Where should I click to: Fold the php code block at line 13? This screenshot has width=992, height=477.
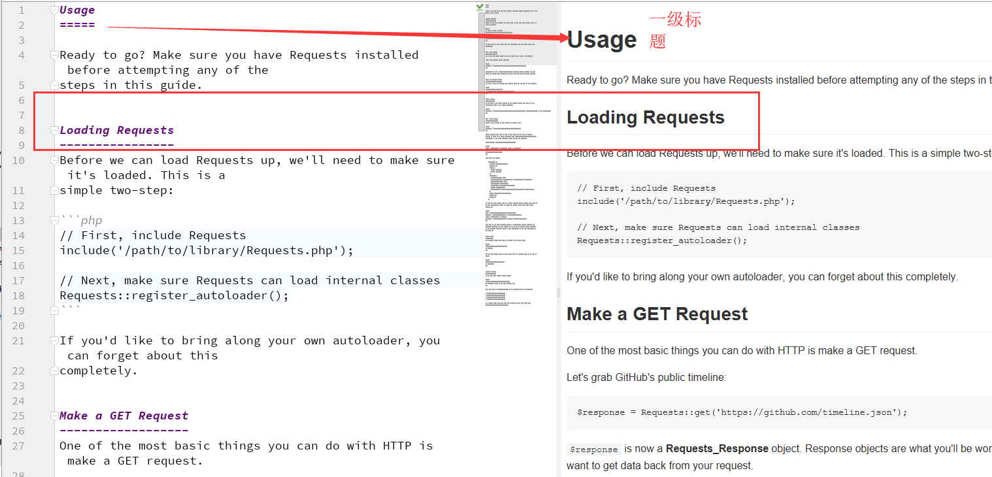[x=55, y=220]
